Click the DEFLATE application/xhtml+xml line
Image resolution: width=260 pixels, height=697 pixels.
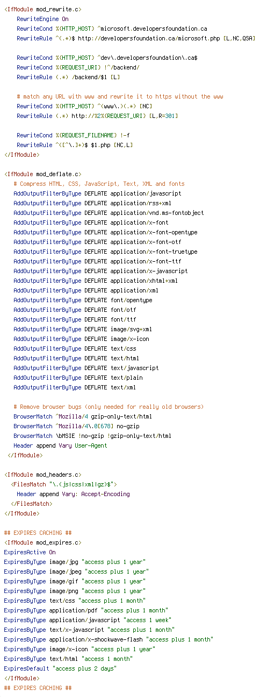(x=96, y=281)
